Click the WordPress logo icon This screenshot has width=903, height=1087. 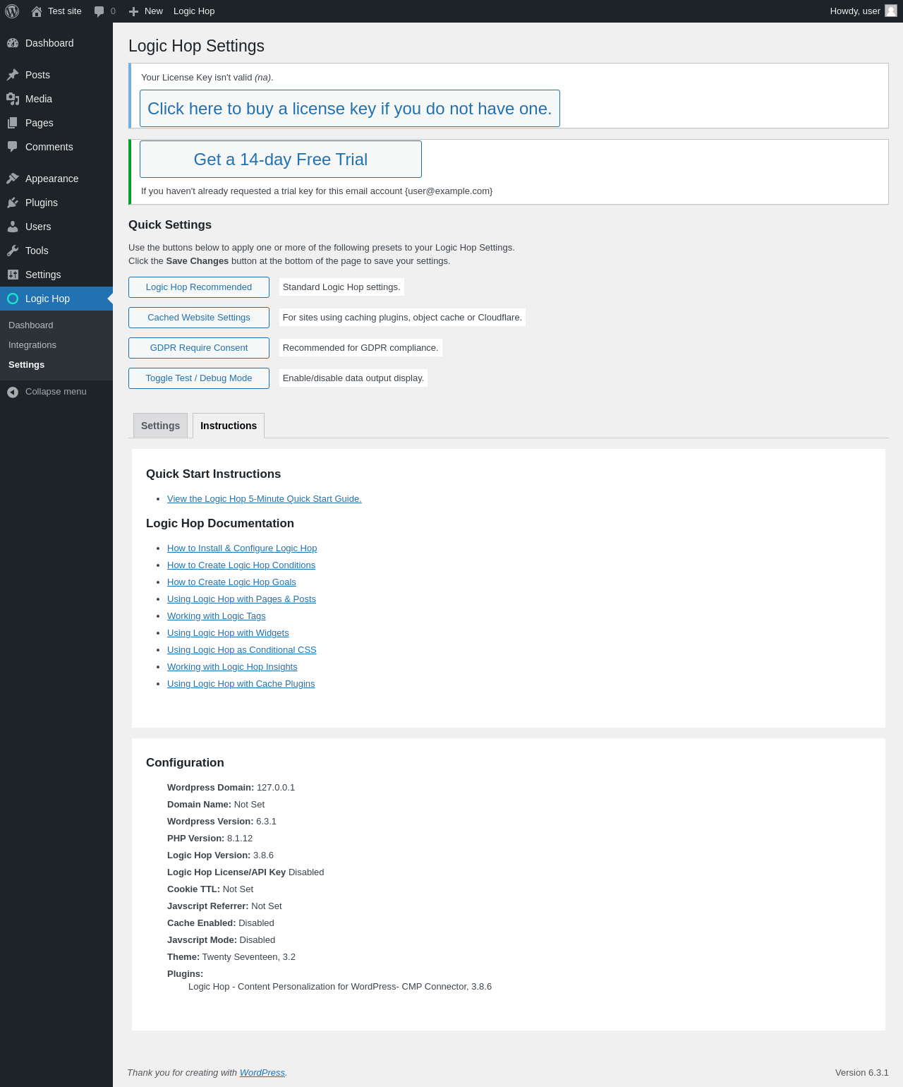(x=12, y=11)
